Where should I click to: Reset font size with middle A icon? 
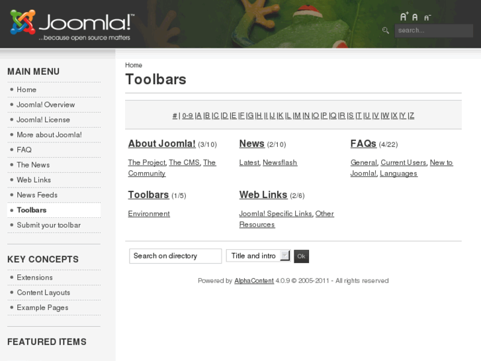coord(415,17)
